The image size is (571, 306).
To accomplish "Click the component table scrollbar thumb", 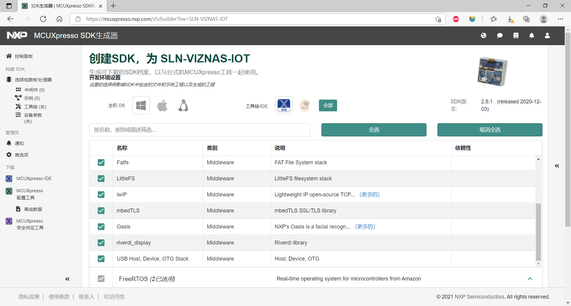I will (538, 232).
